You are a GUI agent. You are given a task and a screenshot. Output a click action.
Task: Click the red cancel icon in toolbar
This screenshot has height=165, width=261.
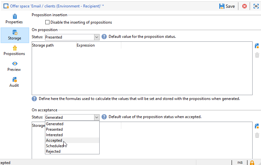coord(245,6)
